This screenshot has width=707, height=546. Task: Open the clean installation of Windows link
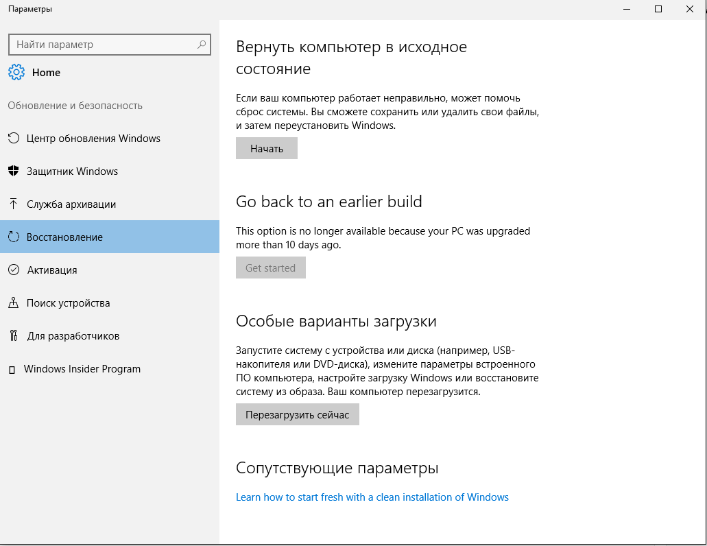click(x=372, y=497)
